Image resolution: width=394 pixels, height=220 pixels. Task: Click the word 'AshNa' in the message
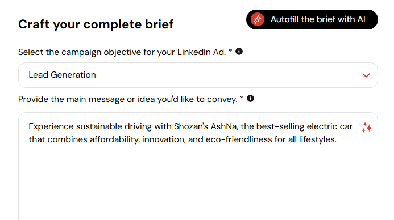(223, 126)
